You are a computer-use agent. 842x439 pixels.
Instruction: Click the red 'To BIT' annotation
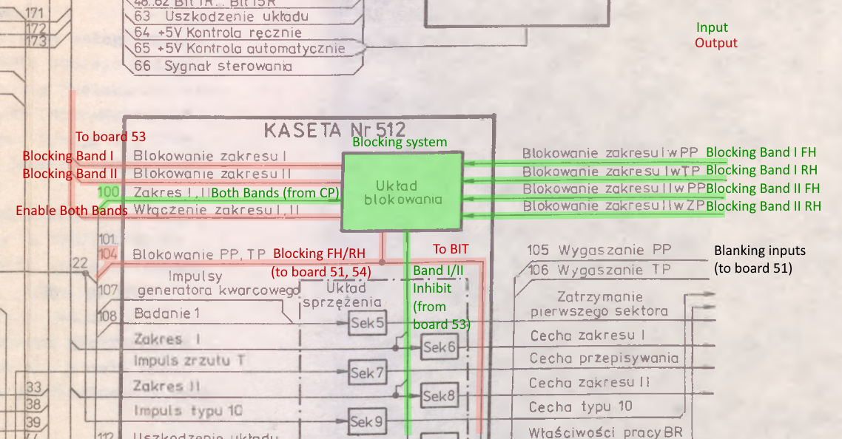(x=451, y=249)
